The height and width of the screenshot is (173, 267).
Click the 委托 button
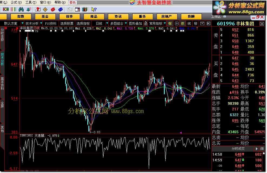click(x=72, y=2)
